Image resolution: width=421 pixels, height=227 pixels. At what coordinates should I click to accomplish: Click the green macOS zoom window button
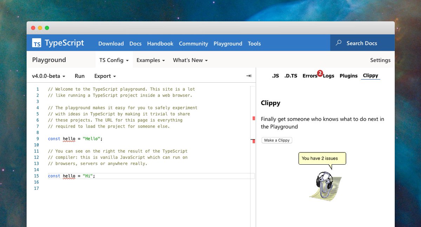[x=47, y=28]
